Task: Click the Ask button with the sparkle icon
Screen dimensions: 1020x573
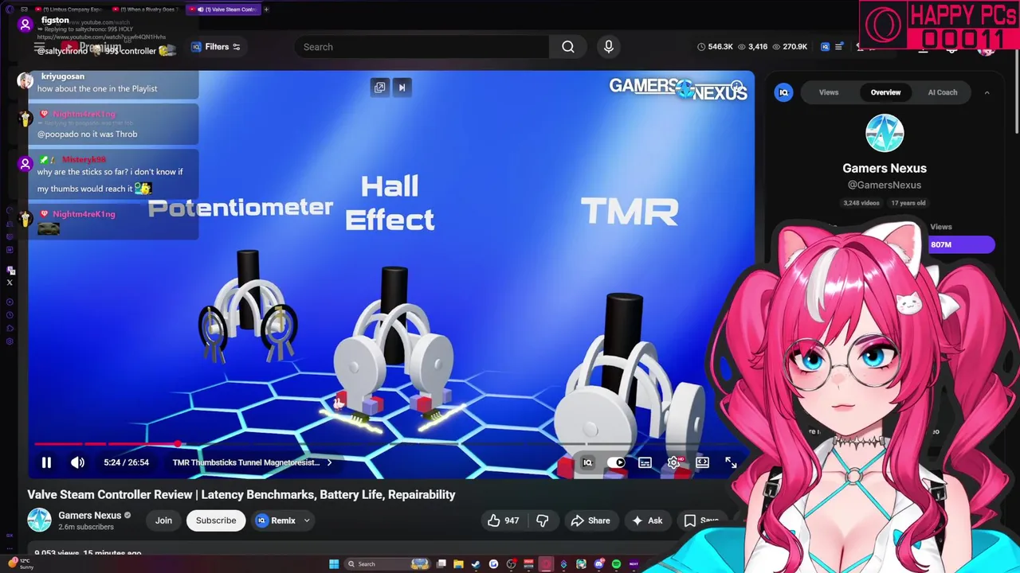Action: pos(647,520)
